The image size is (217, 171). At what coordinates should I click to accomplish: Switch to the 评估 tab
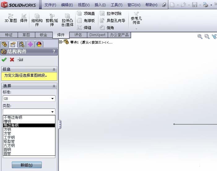[x=78, y=35]
